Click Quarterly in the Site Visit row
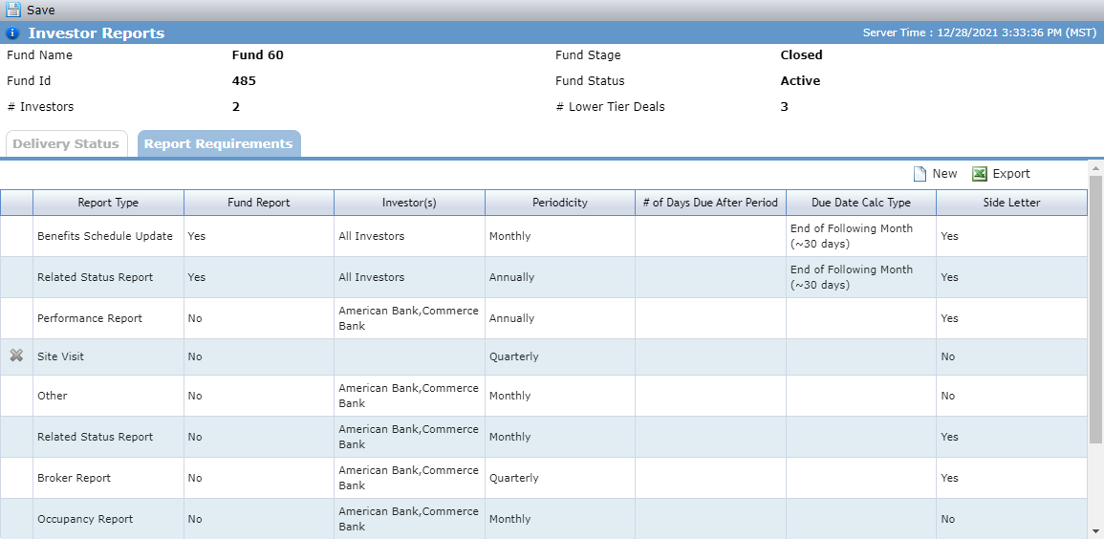Image resolution: width=1104 pixels, height=539 pixels. (x=514, y=356)
